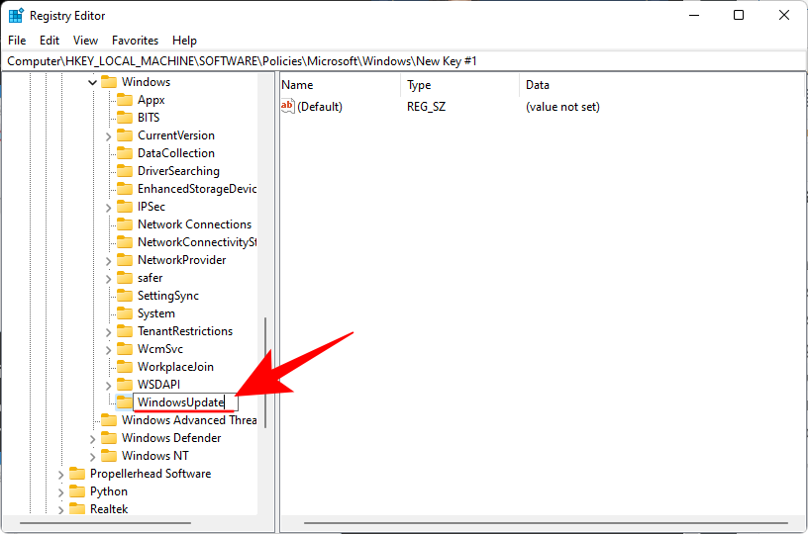Select the Windows Advanced Threat key
This screenshot has width=808, height=534.
(189, 420)
